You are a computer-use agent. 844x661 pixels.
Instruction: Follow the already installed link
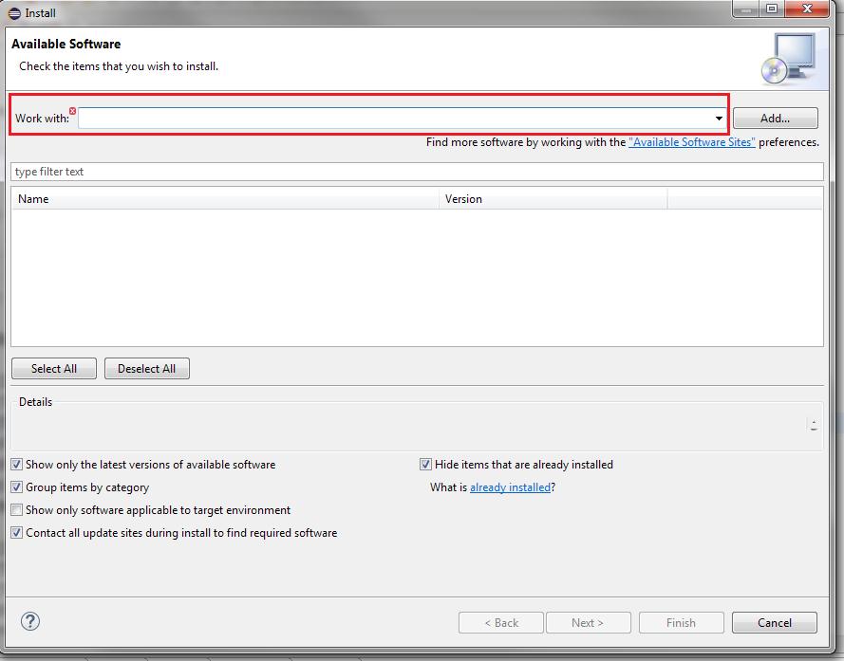(x=510, y=487)
